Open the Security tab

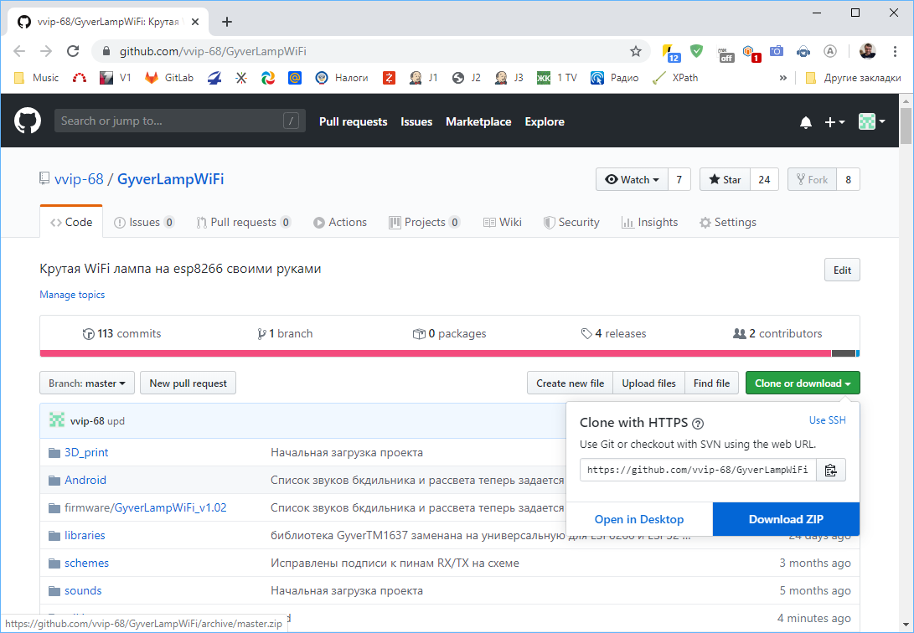(x=571, y=222)
